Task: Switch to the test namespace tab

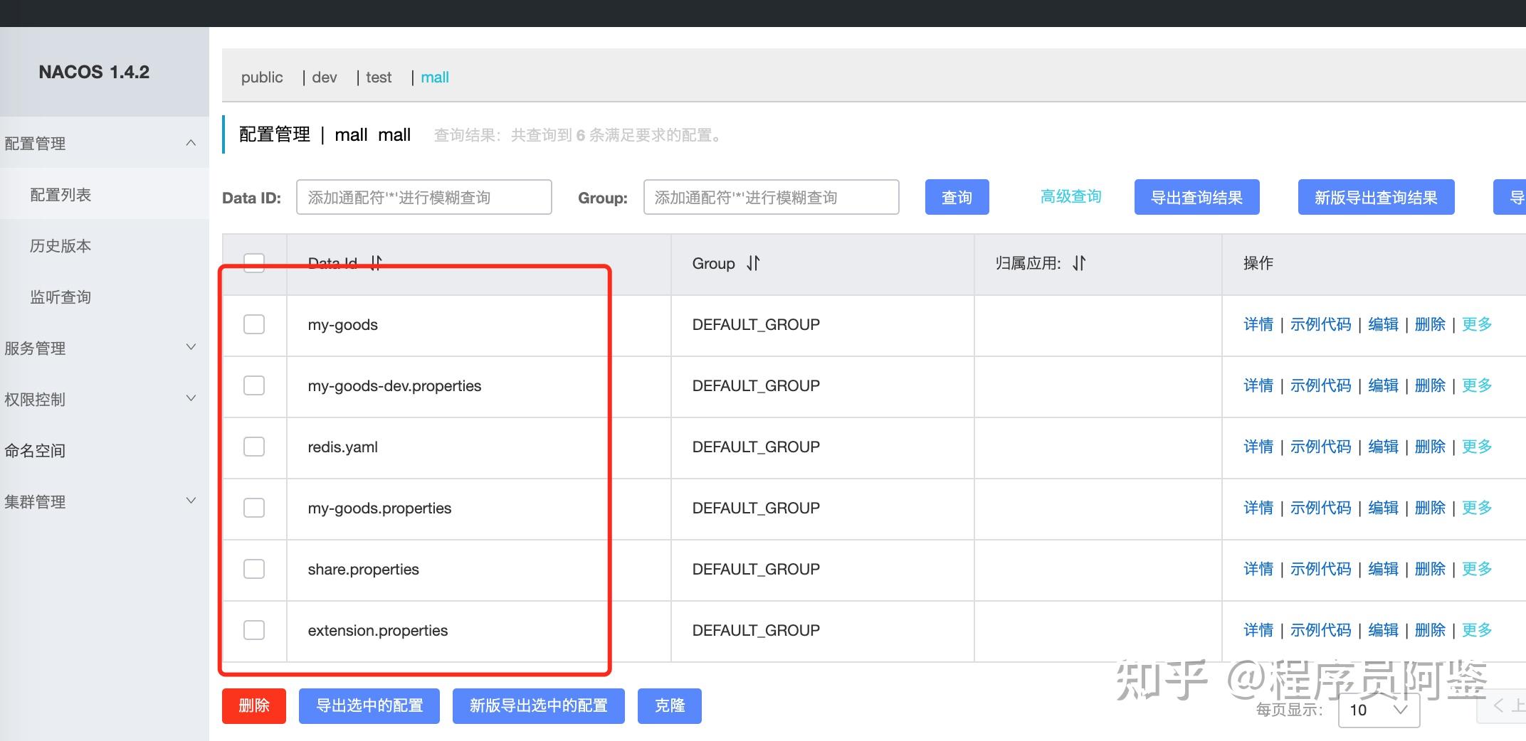Action: click(379, 77)
